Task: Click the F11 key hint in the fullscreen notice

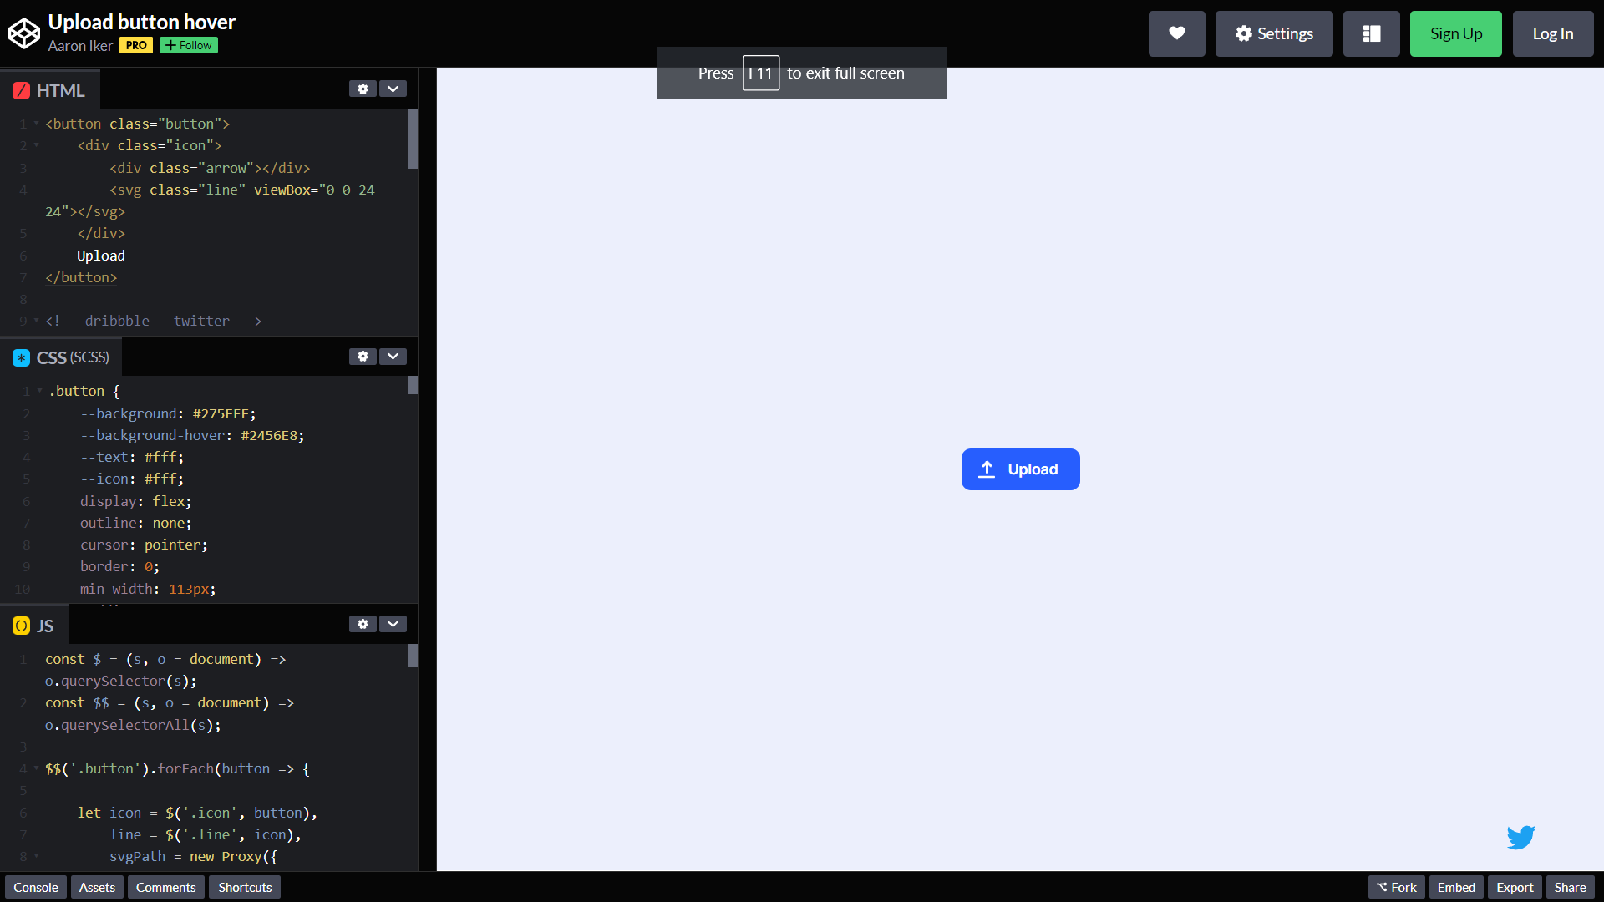Action: click(760, 73)
